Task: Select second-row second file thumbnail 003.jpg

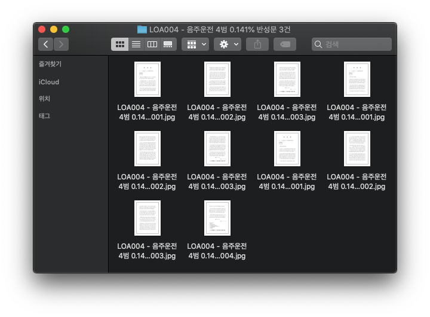Action: 217,148
